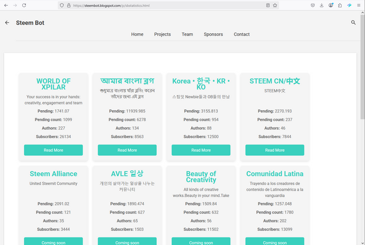Click 'Authors: 134' text
365x245 pixels.
pyautogui.click(x=127, y=128)
